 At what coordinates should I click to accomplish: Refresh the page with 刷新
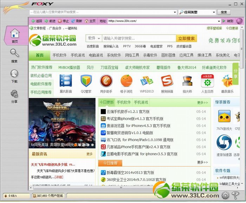click(x=77, y=21)
